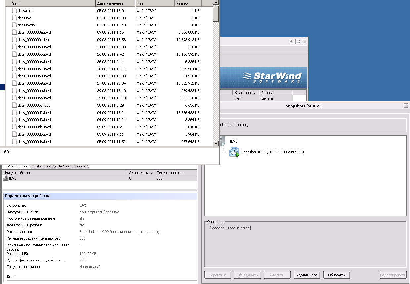
Task: Click the IBV1 server icon in snapshot tree
Action: click(x=223, y=141)
